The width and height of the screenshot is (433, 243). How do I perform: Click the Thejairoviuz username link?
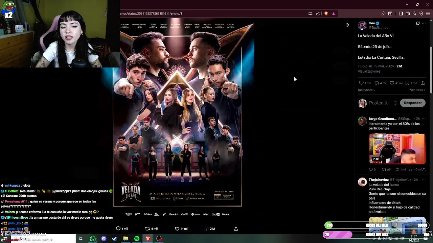click(379, 180)
